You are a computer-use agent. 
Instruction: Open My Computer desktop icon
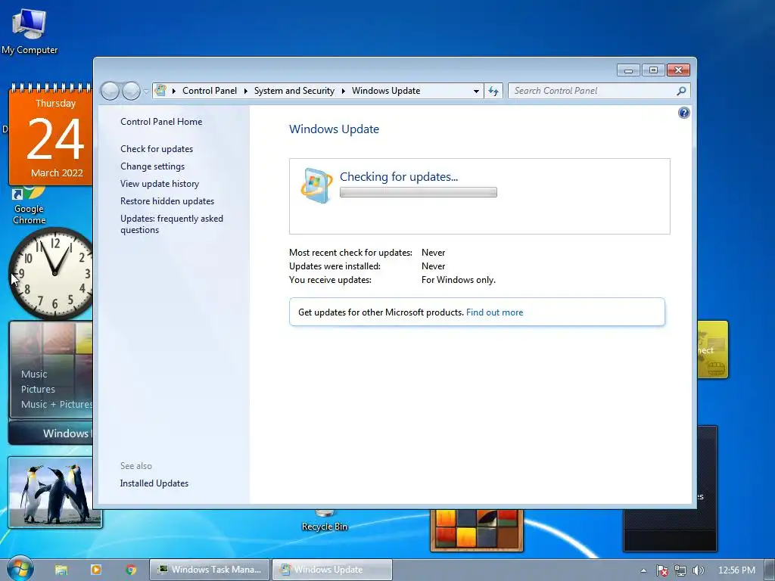pyautogui.click(x=30, y=30)
